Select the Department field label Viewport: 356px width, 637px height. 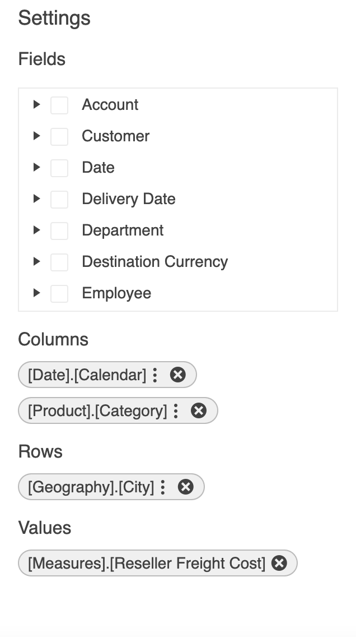point(123,230)
